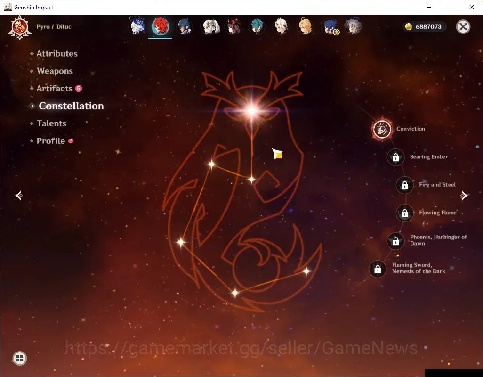Click the Fire and Steel label
The image size is (483, 377).
[437, 185]
